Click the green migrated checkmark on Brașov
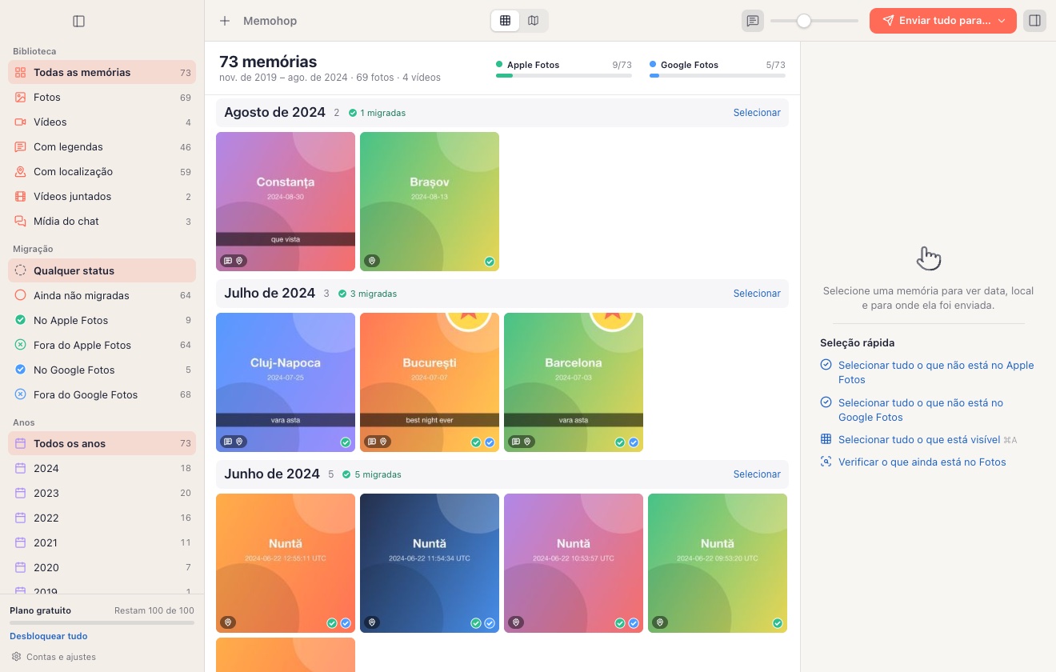Screen dimensions: 1056x672 click(490, 262)
